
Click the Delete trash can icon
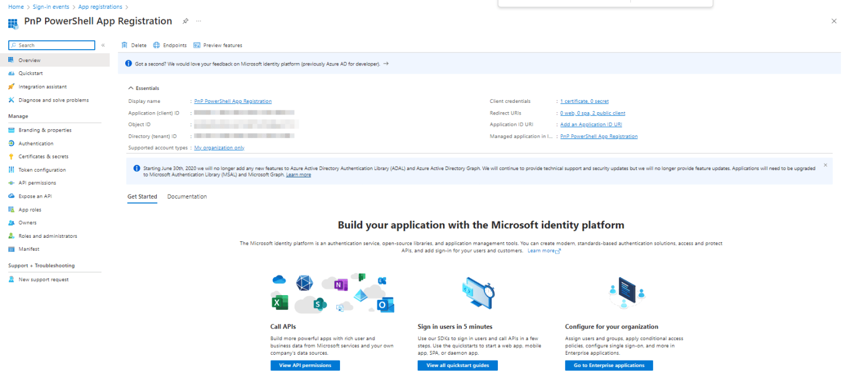point(124,45)
